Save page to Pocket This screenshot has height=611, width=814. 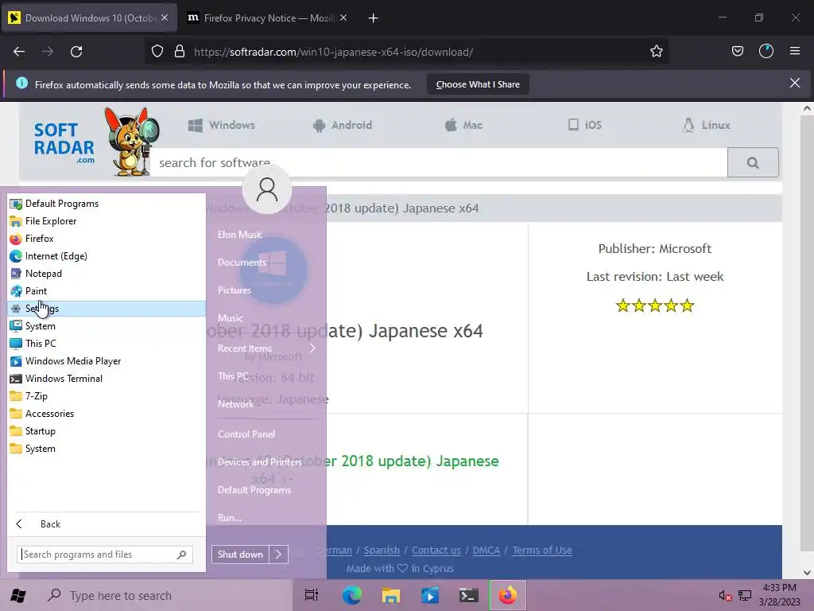(x=737, y=52)
